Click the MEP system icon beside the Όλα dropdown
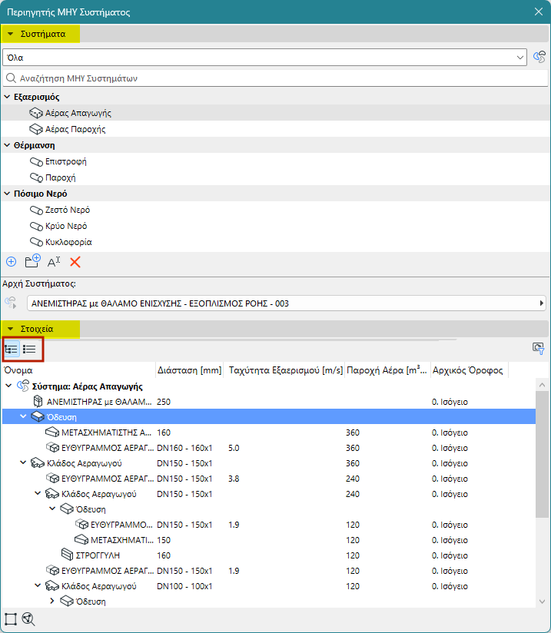The image size is (551, 633). pos(539,58)
